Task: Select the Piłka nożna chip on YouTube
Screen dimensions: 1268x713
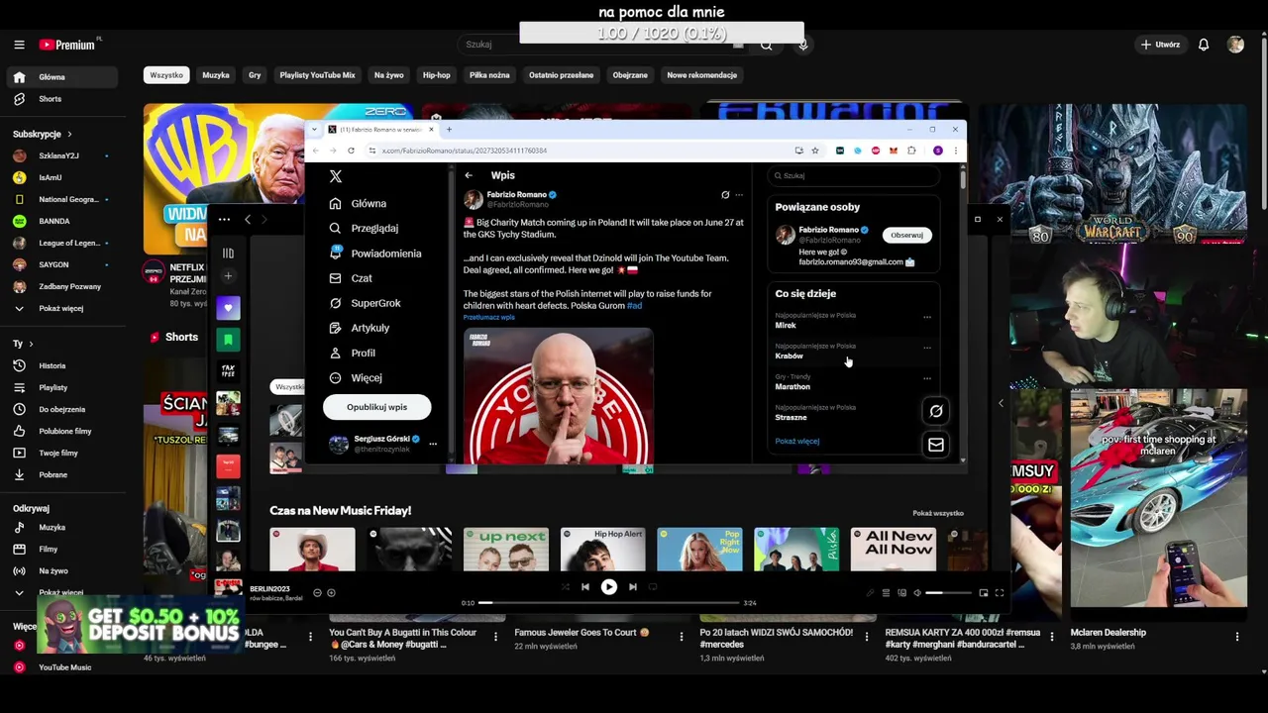Action: tap(489, 75)
